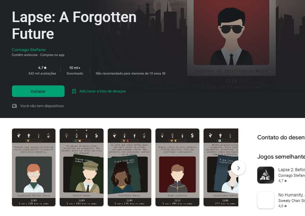Expand Contato do desenvolvedor section

pyautogui.click(x=281, y=137)
